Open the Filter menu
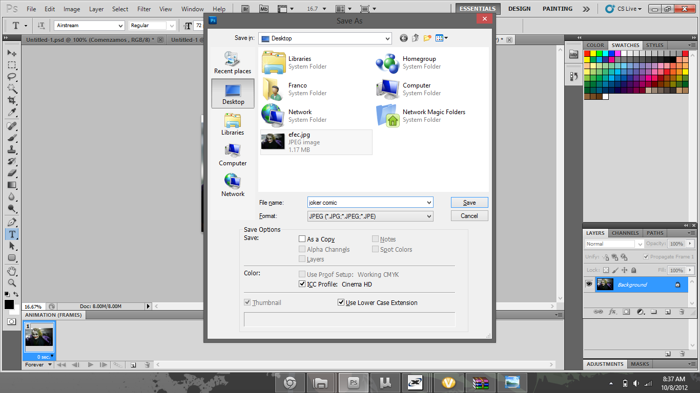 point(144,9)
